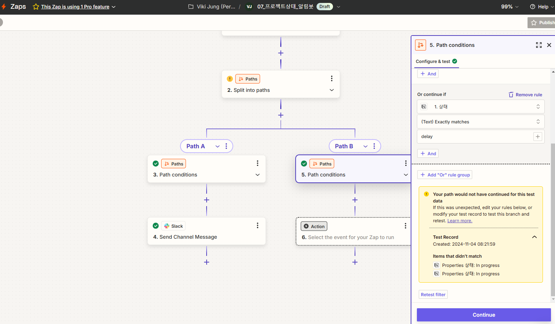Click the Paths badge on step 2

pyautogui.click(x=248, y=79)
